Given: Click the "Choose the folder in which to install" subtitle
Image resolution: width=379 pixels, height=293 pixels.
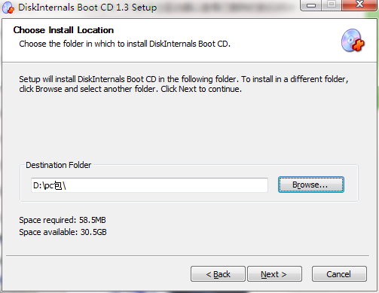Looking at the screenshot, I should (x=124, y=44).
